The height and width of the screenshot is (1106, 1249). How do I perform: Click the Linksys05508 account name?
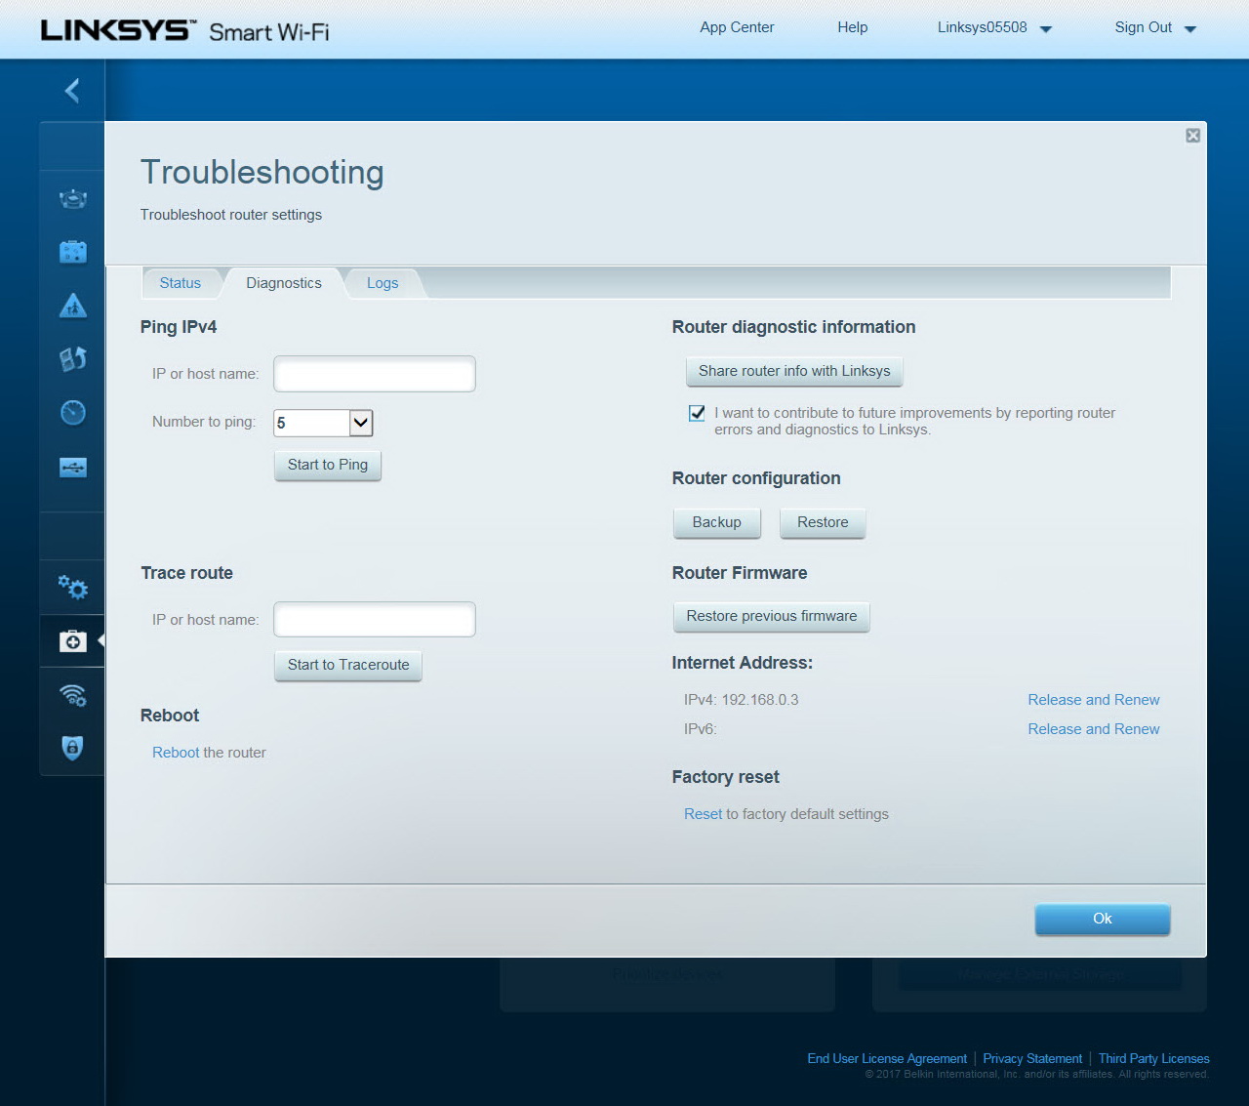(983, 27)
